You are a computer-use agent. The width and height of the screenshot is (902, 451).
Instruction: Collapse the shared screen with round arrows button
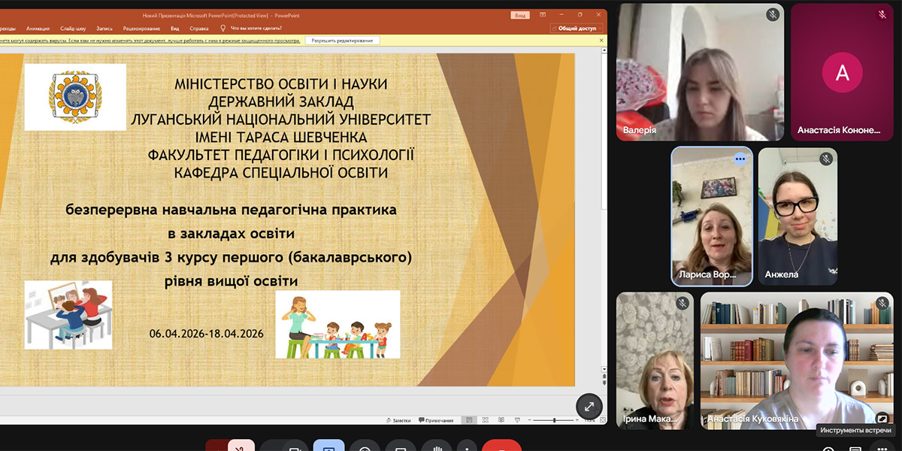(589, 407)
